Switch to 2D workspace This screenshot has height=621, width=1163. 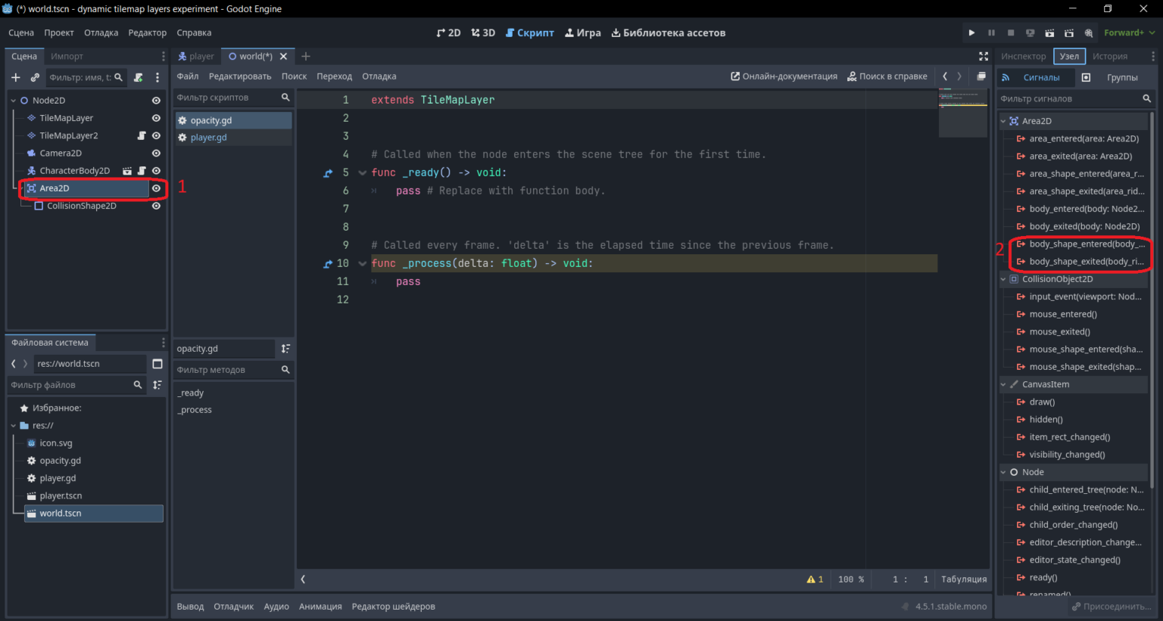pos(449,33)
